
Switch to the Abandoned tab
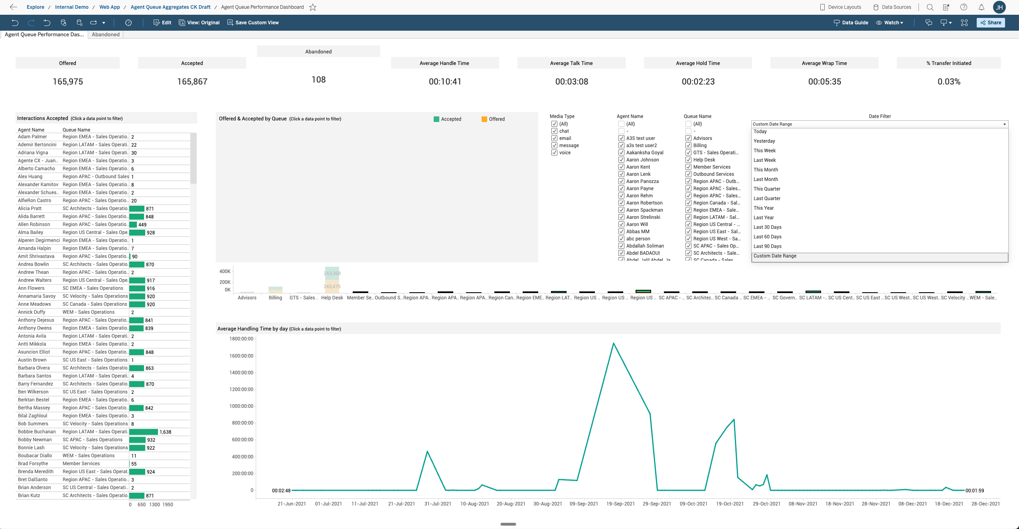click(x=105, y=35)
